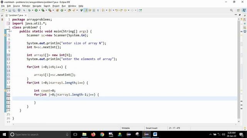
Task: Select the Java perspective button
Action: click(x=244, y=10)
